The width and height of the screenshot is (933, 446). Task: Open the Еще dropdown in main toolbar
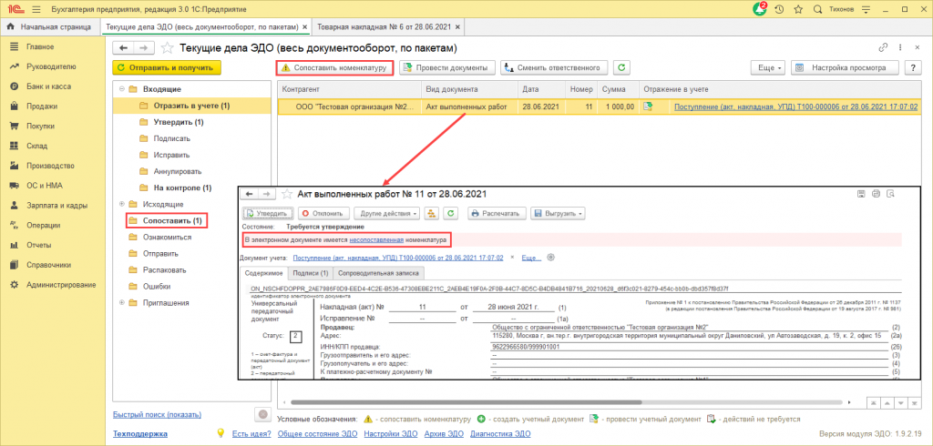768,67
